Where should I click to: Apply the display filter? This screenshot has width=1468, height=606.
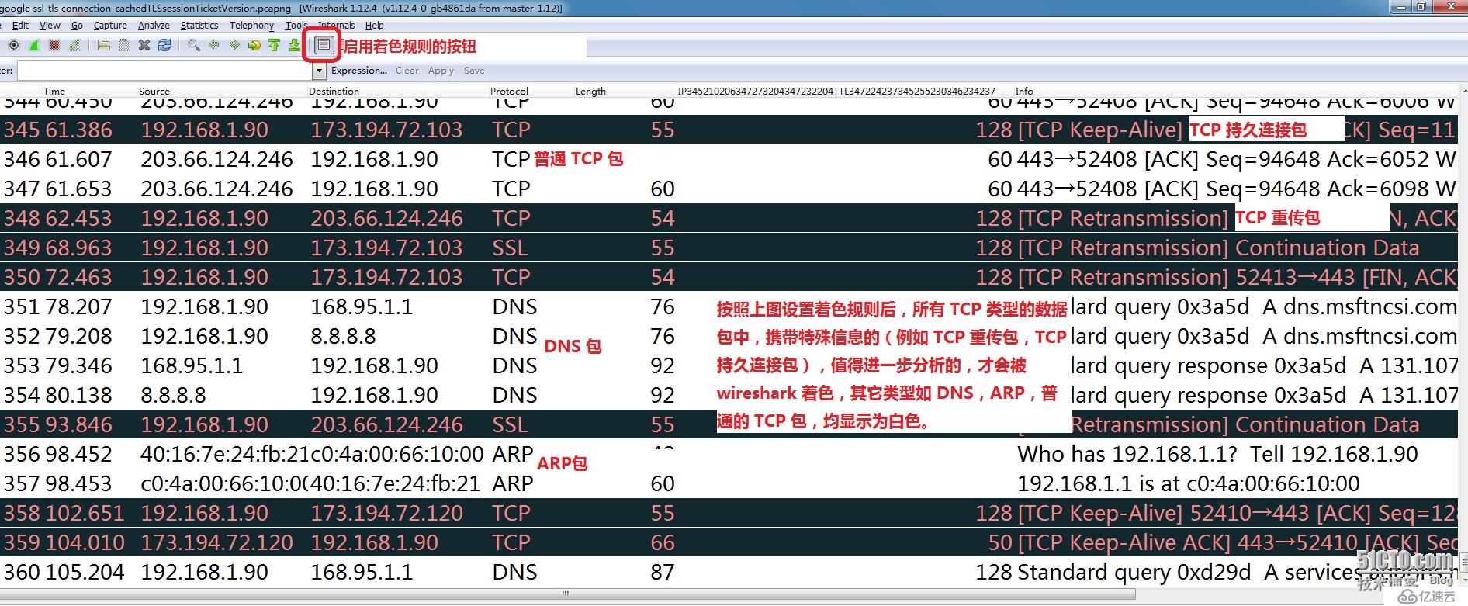(441, 71)
